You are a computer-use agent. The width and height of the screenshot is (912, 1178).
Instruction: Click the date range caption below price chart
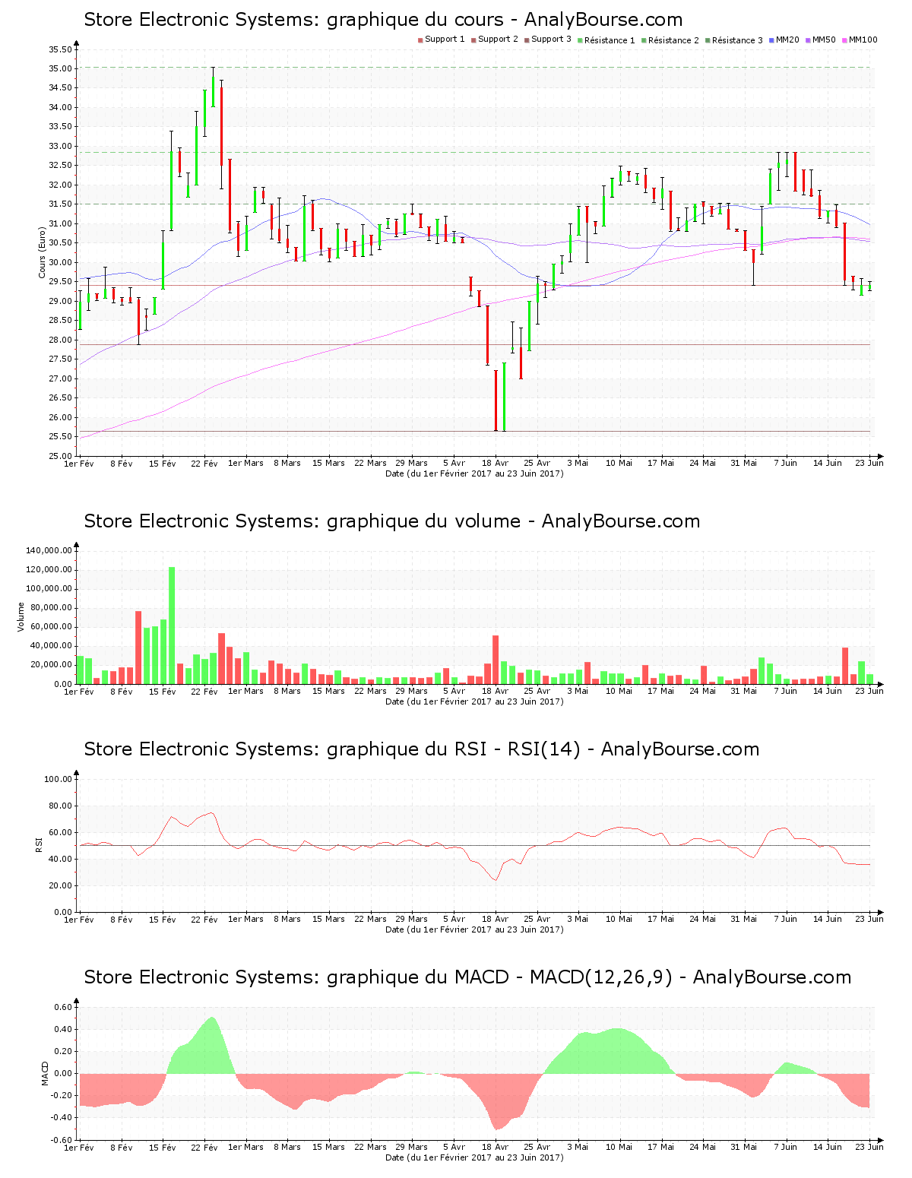click(474, 473)
